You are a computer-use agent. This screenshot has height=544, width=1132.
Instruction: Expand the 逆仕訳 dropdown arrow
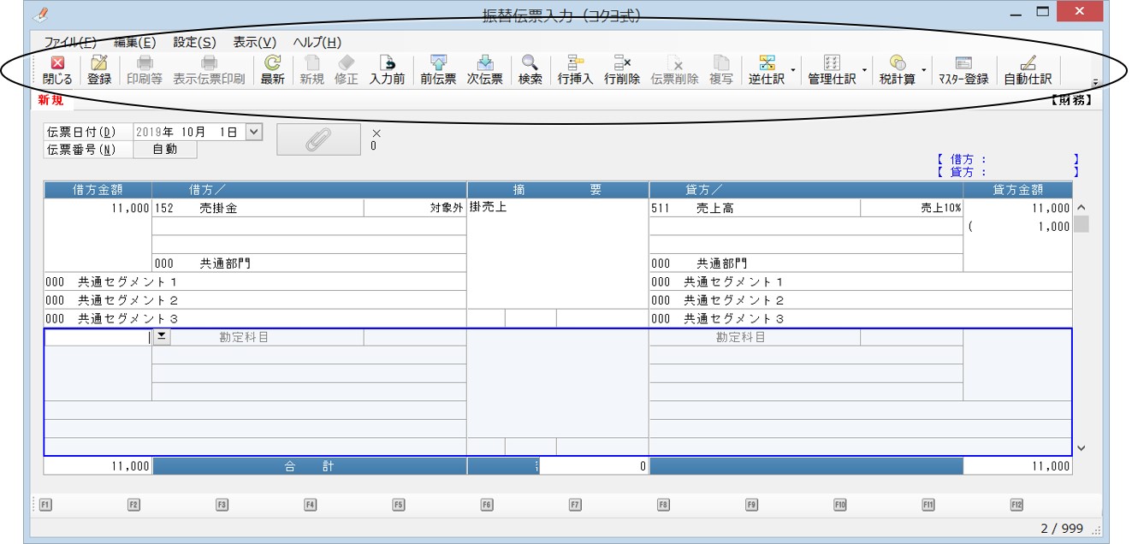click(792, 71)
